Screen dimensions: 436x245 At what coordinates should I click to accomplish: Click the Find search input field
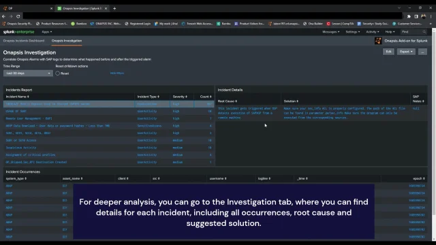pos(414,32)
